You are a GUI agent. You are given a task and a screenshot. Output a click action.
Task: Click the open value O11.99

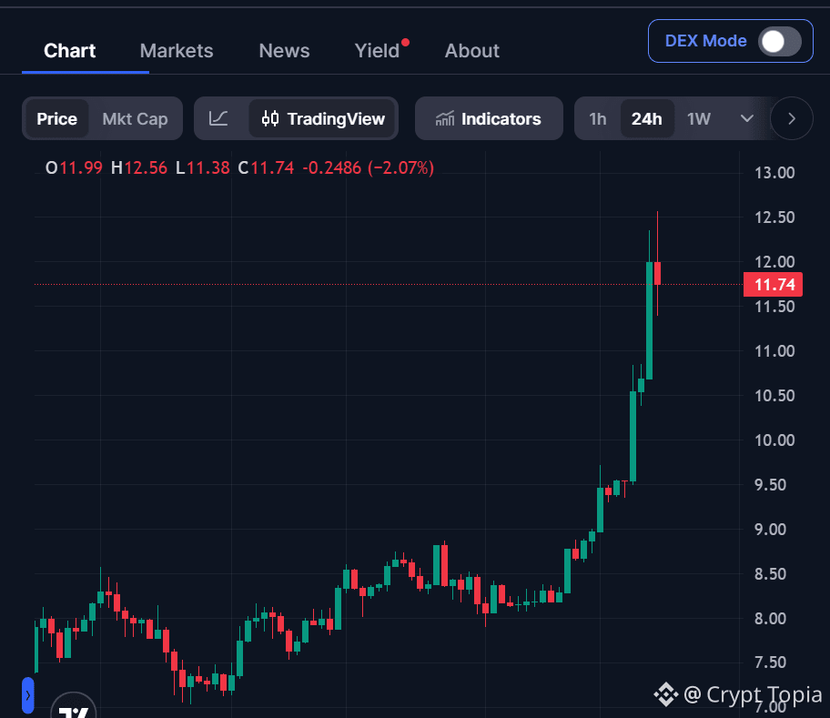[74, 168]
